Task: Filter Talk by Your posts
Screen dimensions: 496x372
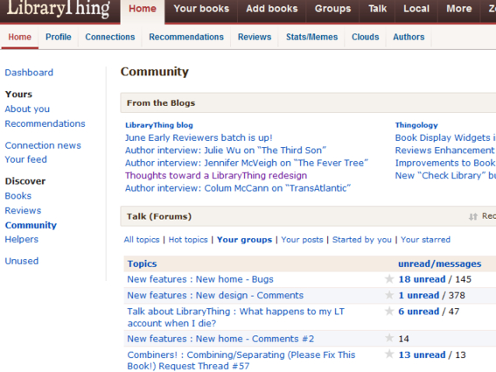Action: click(302, 240)
